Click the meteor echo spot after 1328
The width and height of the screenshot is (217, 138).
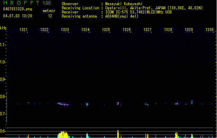coord(177,104)
